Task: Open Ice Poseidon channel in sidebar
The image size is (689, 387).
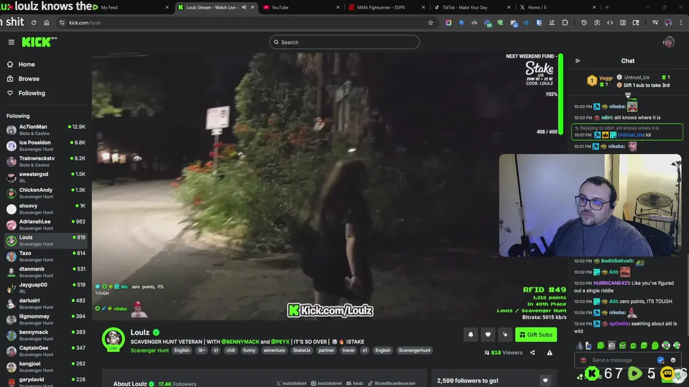Action: pyautogui.click(x=46, y=146)
